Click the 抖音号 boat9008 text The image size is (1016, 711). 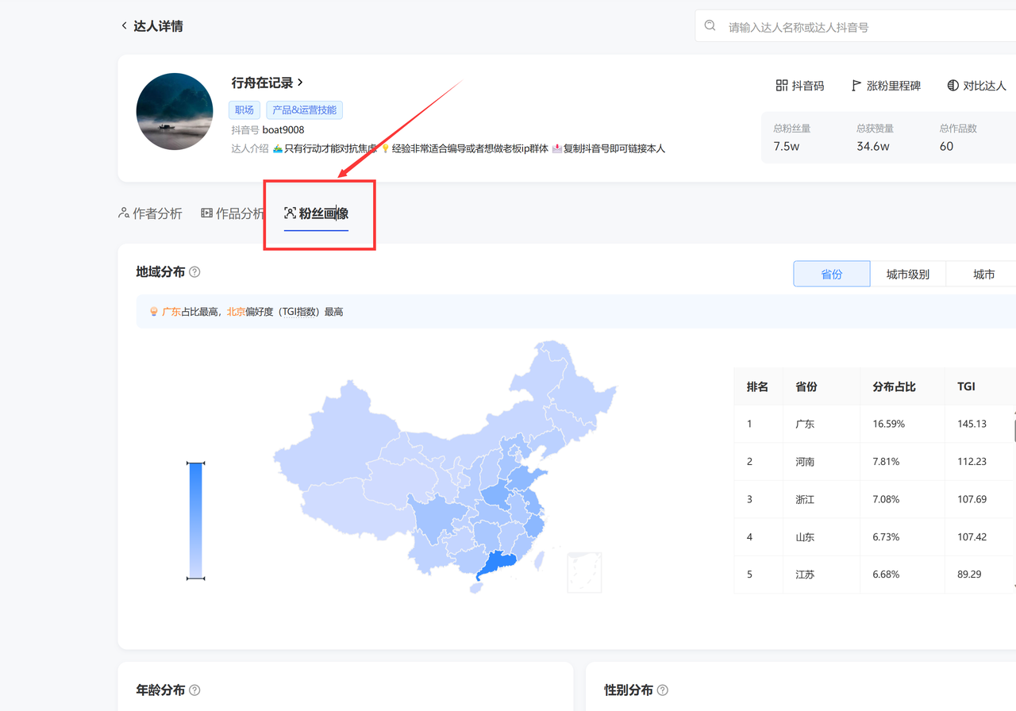[x=267, y=129]
